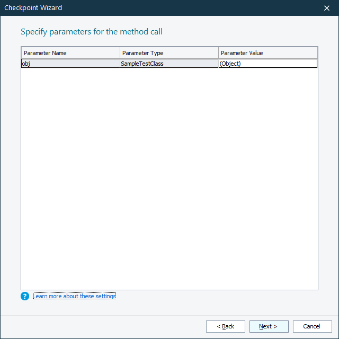Click the Parameter Type column header
This screenshot has width=339, height=339.
(168, 53)
